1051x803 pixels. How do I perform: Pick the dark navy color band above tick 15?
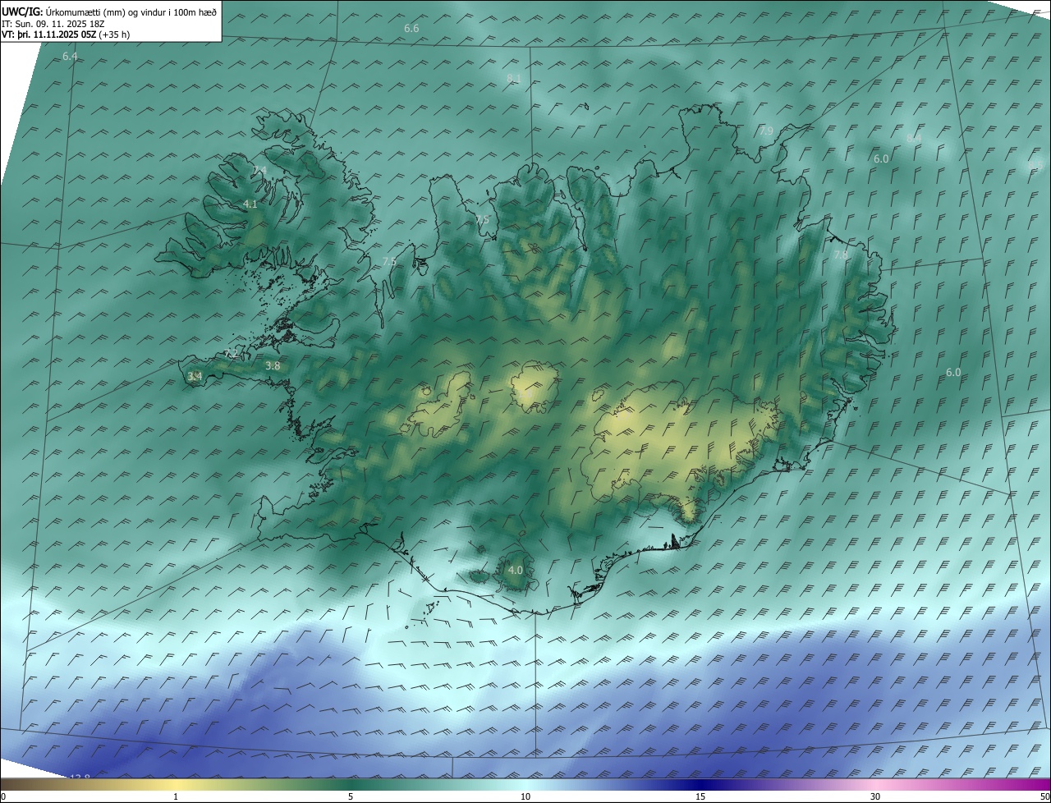[x=700, y=784]
